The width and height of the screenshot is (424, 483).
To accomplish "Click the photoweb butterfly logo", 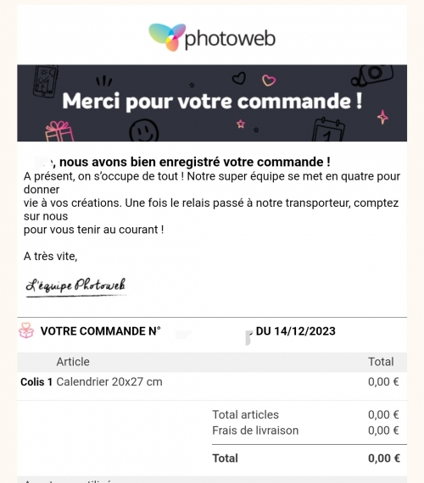I will click(167, 37).
